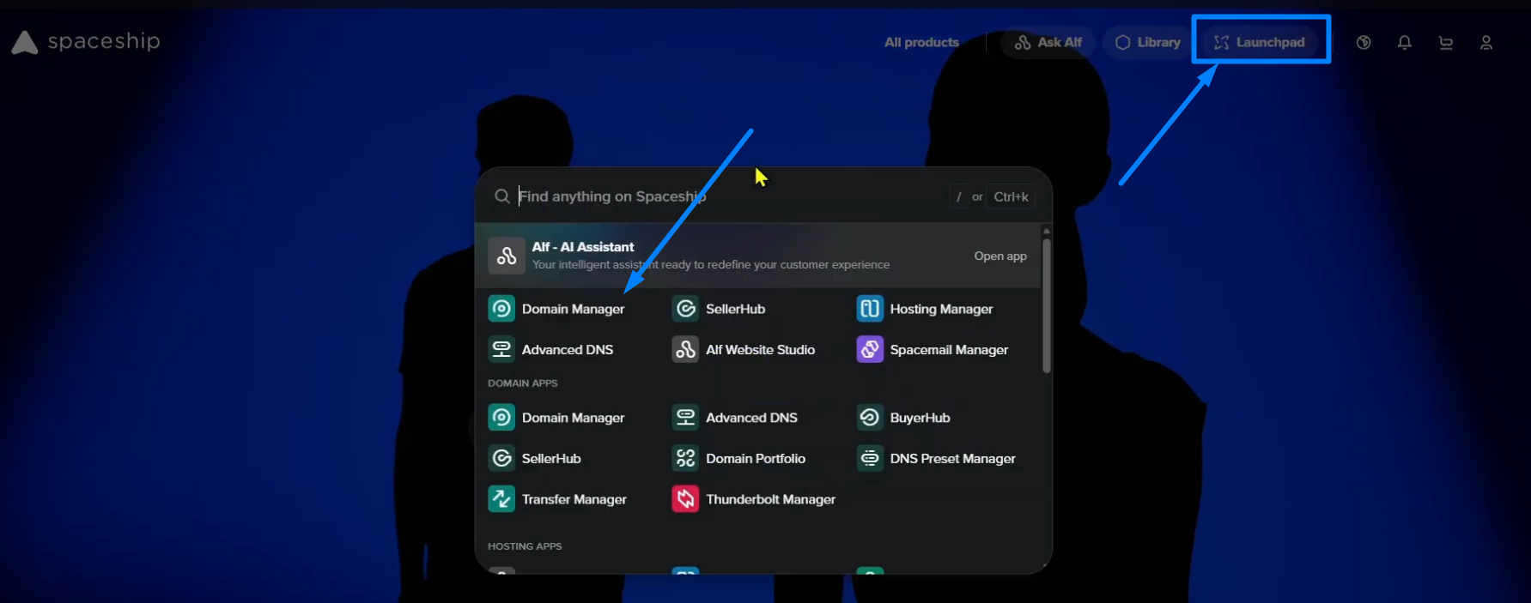Click the Launchpad grid icon
1531x603 pixels.
click(x=1221, y=42)
